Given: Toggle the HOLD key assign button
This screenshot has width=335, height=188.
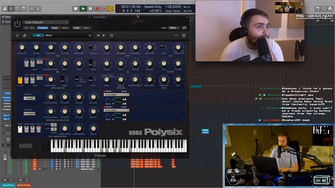Looking at the screenshot, I should click(x=20, y=129).
